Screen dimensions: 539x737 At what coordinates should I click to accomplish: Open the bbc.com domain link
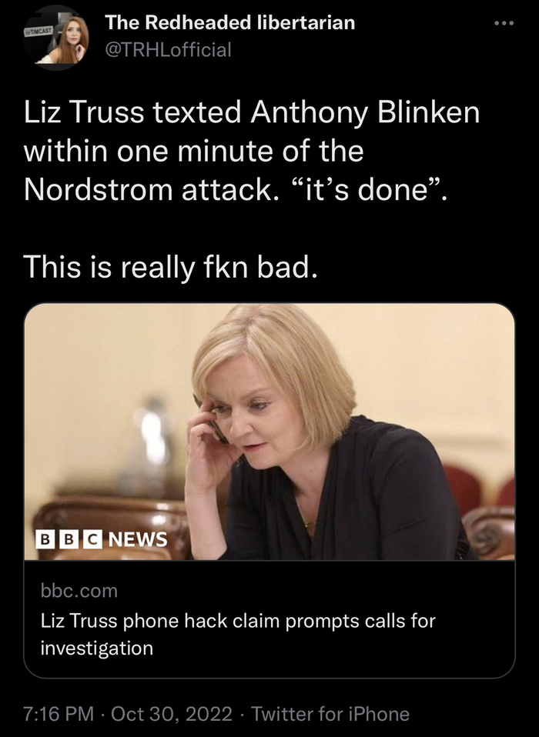pyautogui.click(x=79, y=590)
